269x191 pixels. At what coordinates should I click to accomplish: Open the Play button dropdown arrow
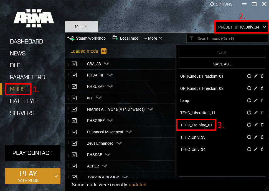coord(56,176)
